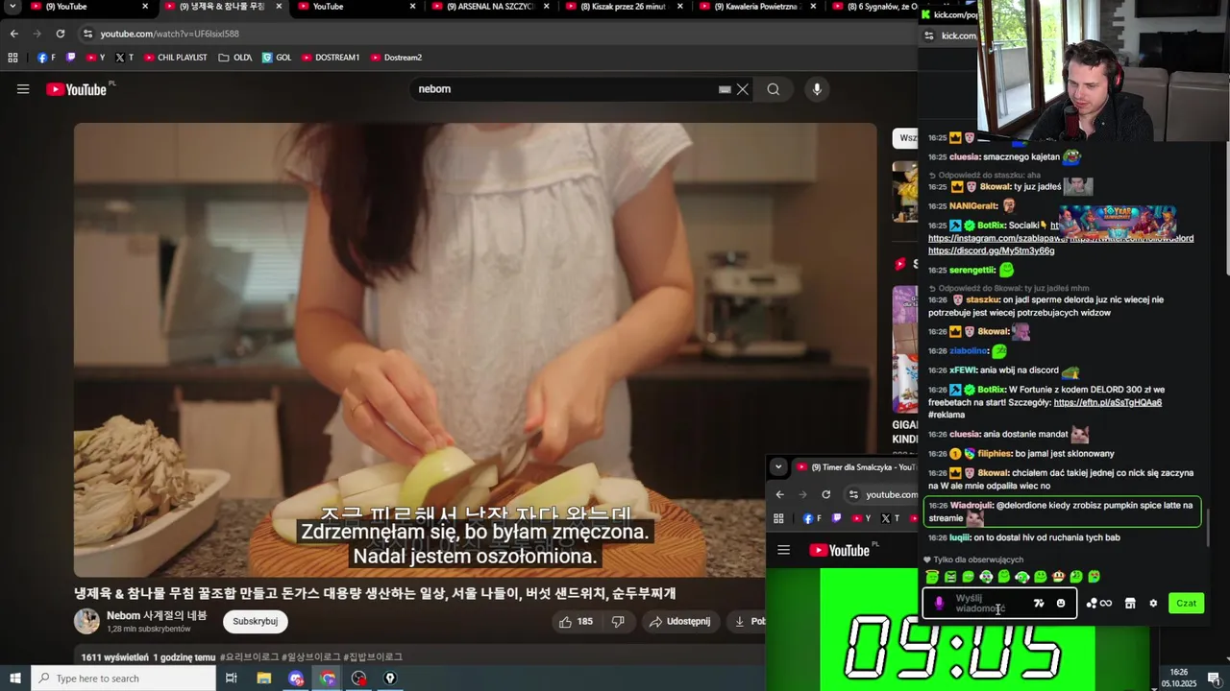Open the Facebook 'F' bookmark
Viewport: 1230px width, 691px height.
(x=46, y=58)
